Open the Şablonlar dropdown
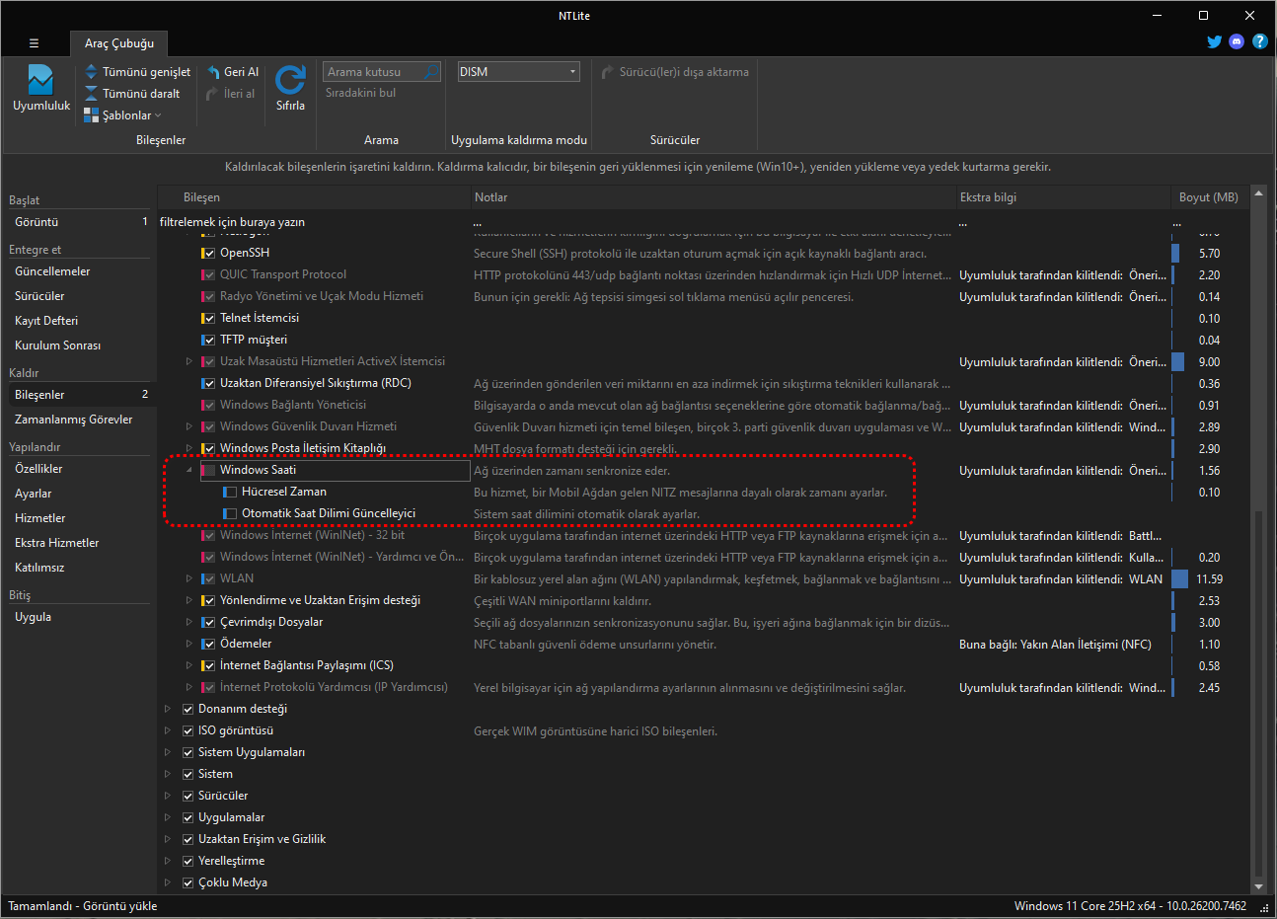Image resolution: width=1277 pixels, height=919 pixels. point(121,115)
